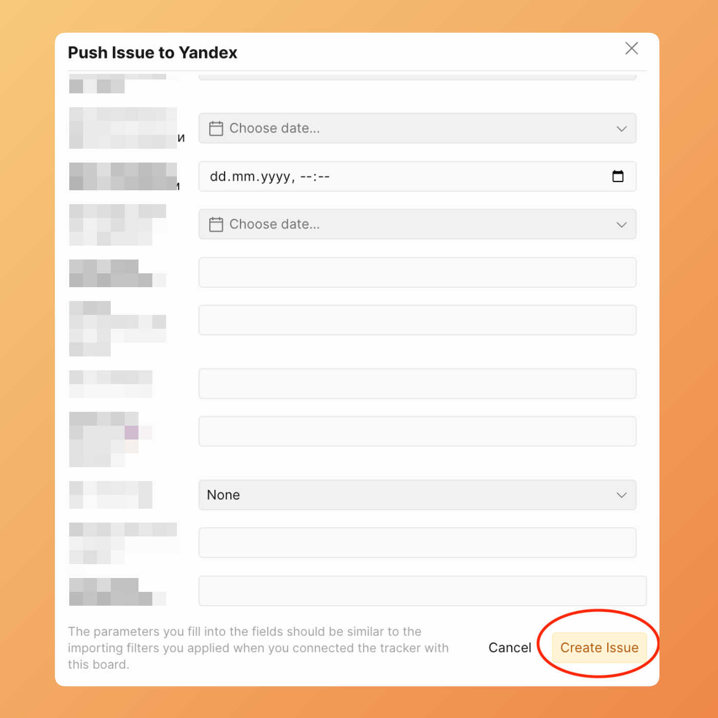Select the None value text in dropdown

point(224,495)
